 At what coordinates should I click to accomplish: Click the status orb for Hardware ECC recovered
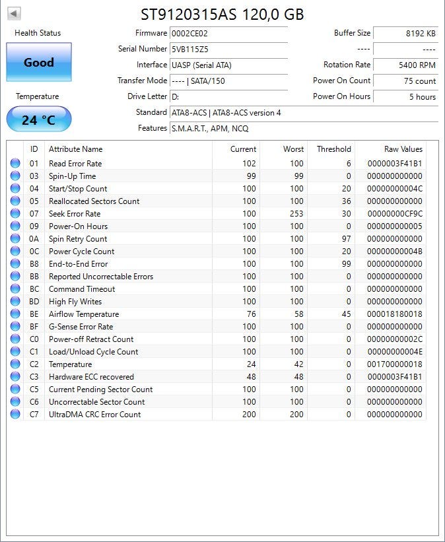pyautogui.click(x=15, y=377)
